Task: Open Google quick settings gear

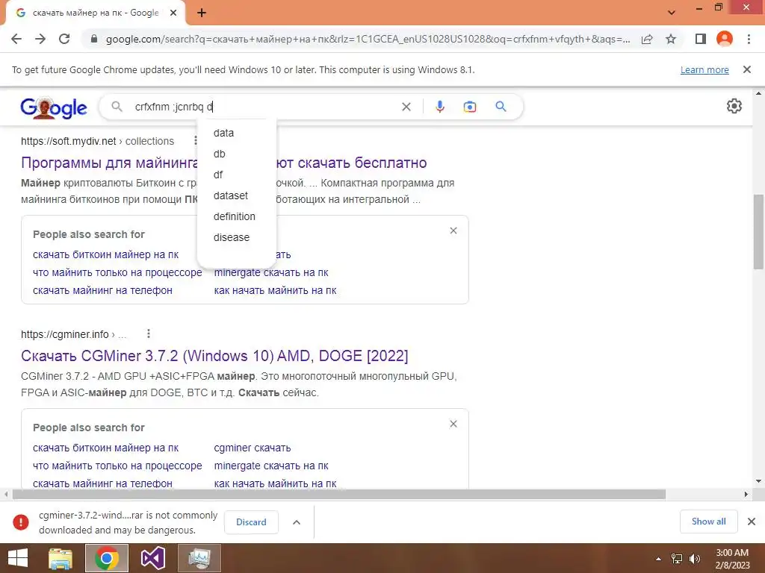Action: click(734, 106)
